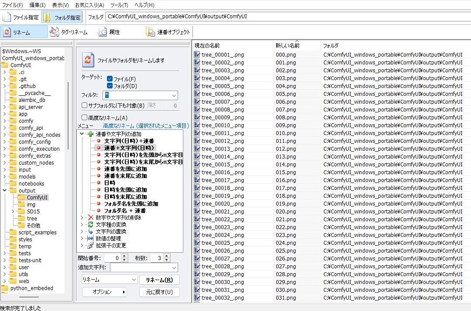The height and width of the screenshot is (311, 471).
Task: Click the File Select (ファイル指定) button
Action: (21, 17)
